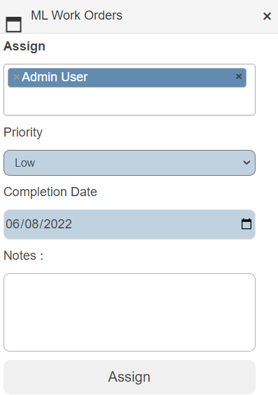Viewport: 278px width, 395px height.
Task: Open the Priority dropdown showing Low
Action: tap(130, 162)
